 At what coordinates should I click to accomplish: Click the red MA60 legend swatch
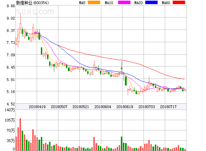point(179,2)
